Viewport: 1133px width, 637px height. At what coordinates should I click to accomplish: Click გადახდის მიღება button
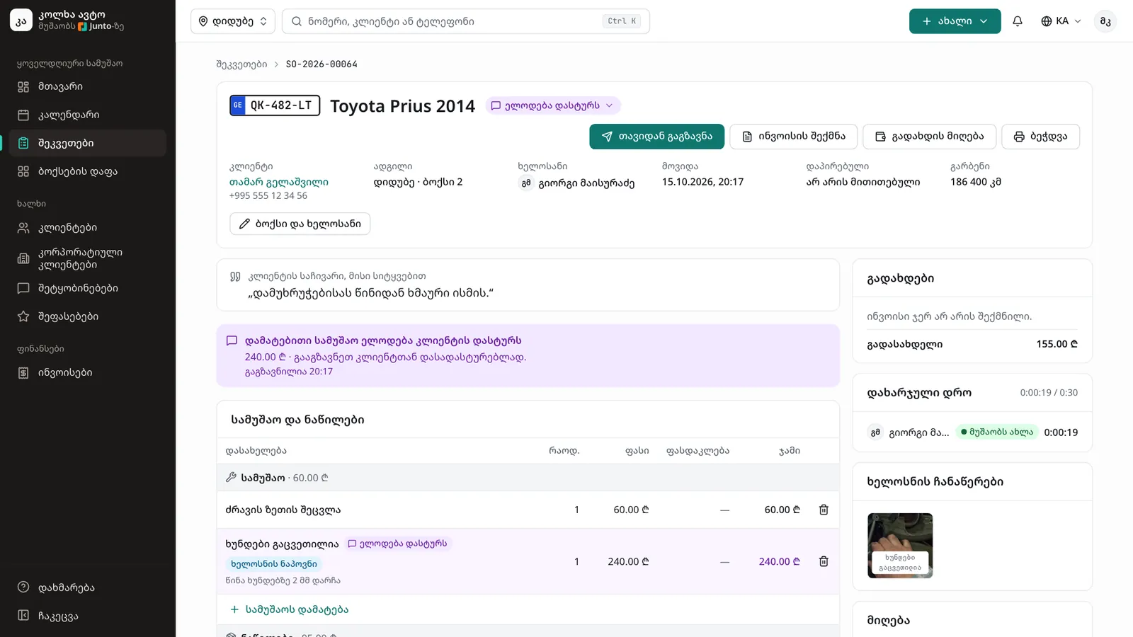pyautogui.click(x=929, y=137)
